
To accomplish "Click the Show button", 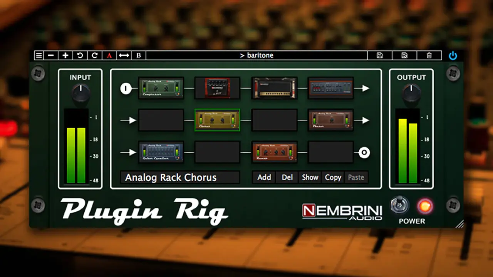I will tap(310, 177).
